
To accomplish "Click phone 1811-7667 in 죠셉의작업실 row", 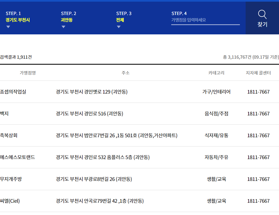I will 258,92.
